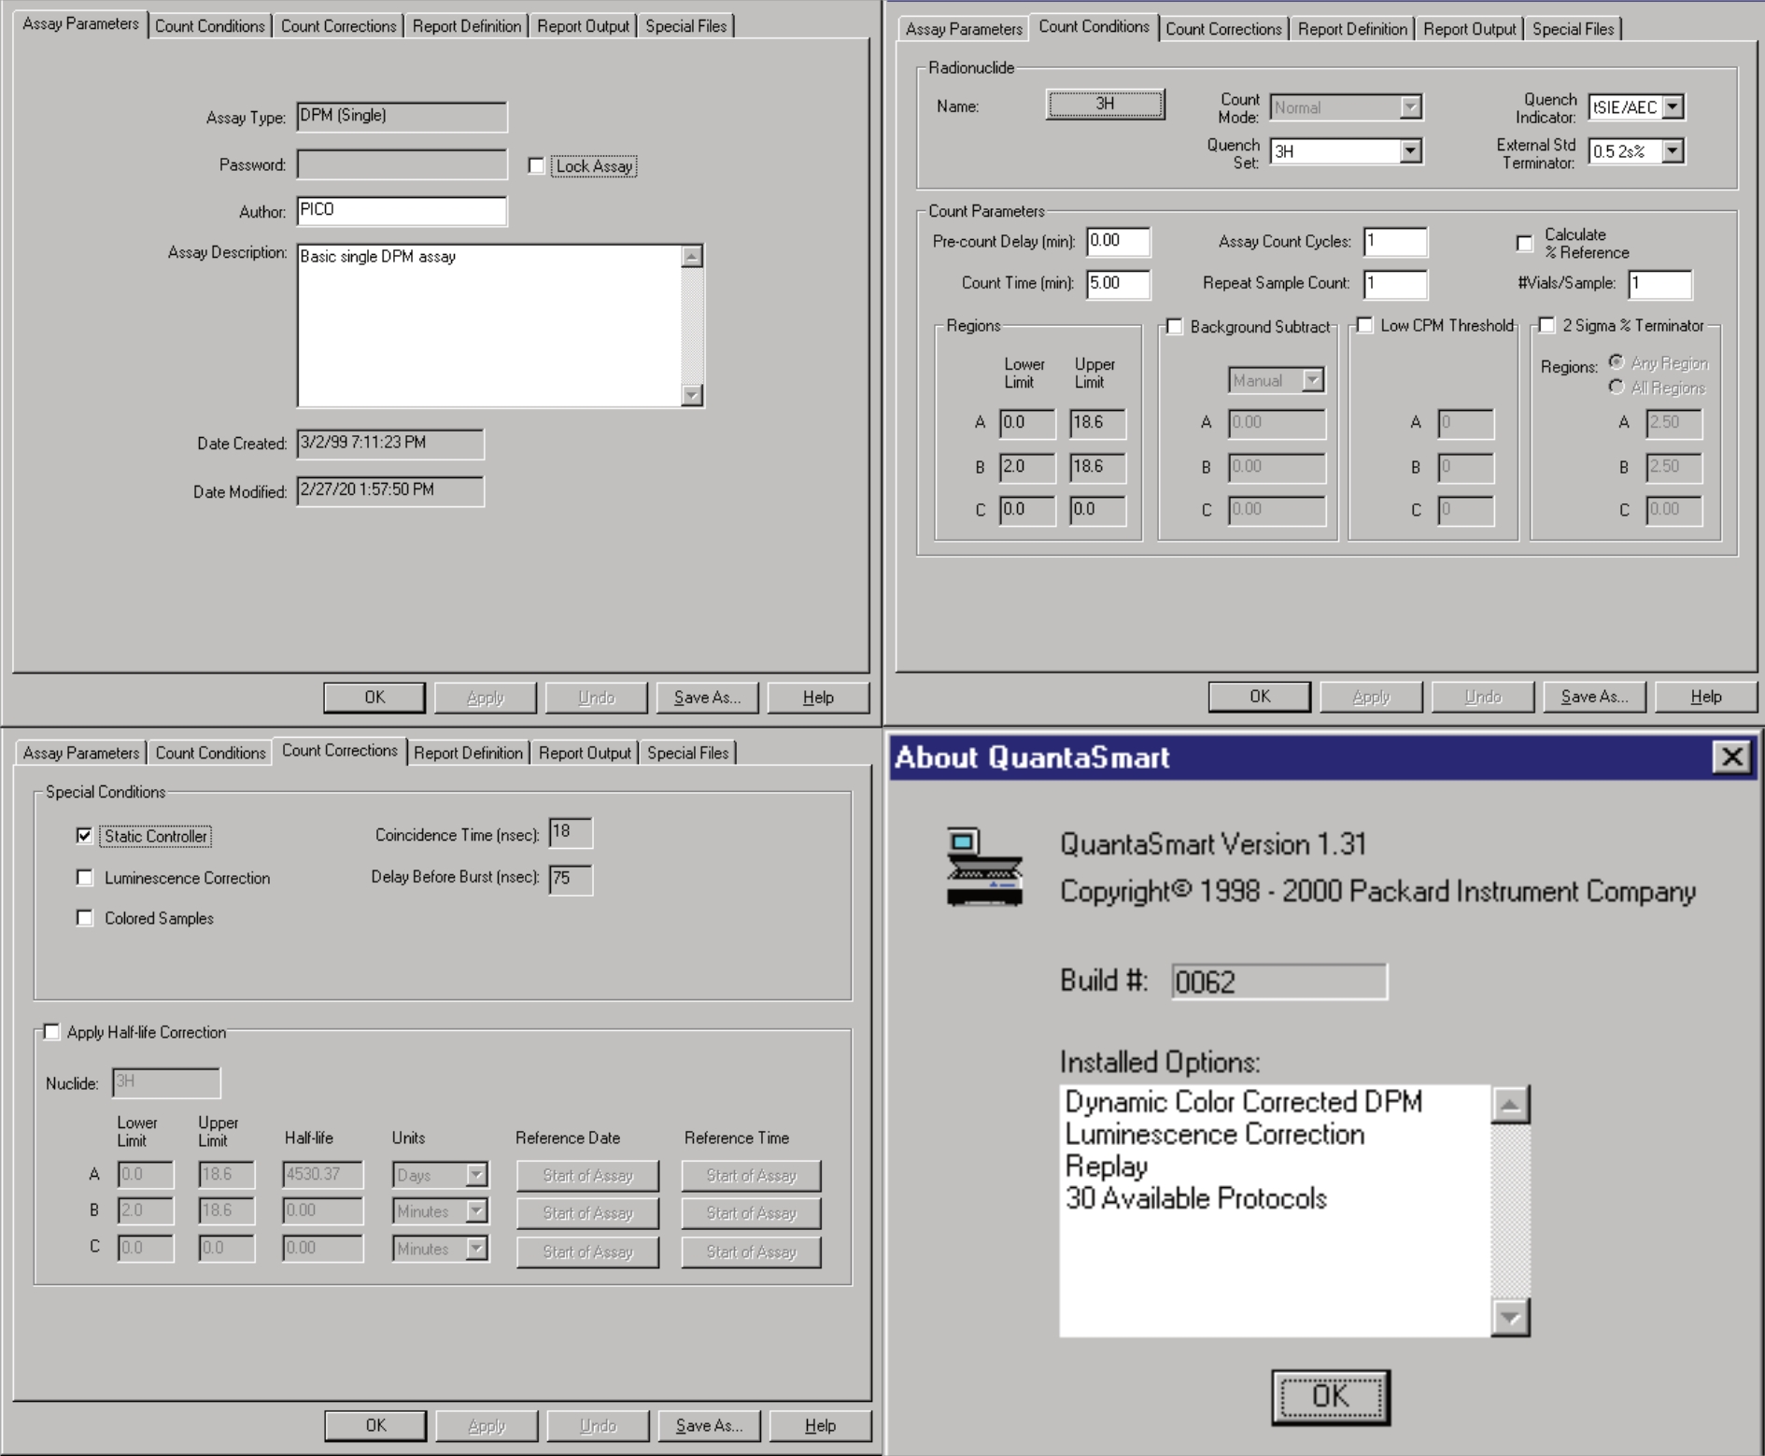1765x1456 pixels.
Task: Open the Minutes units dropdown in half-life row C
Action: click(476, 1249)
